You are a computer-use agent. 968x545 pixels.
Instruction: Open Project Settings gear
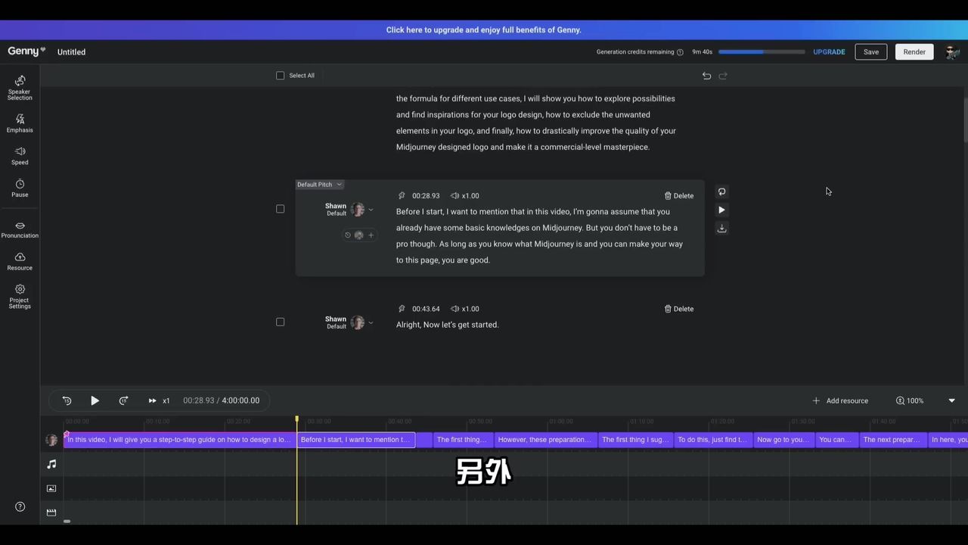[x=20, y=295]
